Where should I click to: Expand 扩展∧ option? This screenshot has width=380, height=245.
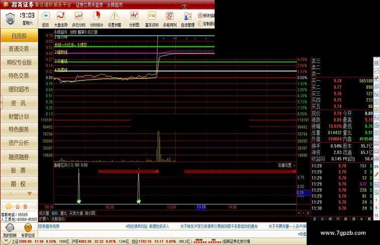[44, 219]
